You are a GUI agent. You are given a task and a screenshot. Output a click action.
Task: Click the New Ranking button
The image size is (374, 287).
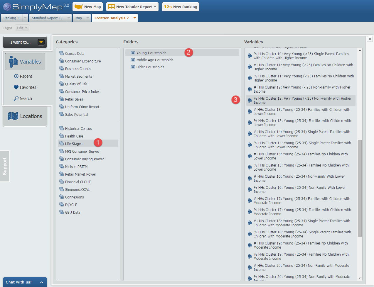[x=181, y=7]
